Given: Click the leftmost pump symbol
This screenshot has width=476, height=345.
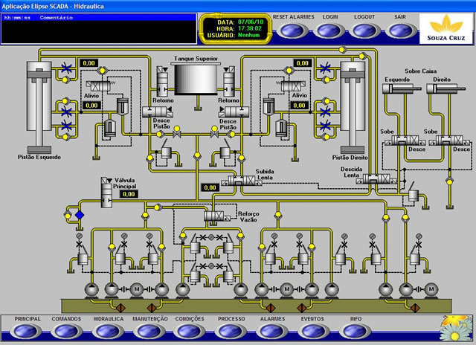Looking at the screenshot, I should [91, 291].
